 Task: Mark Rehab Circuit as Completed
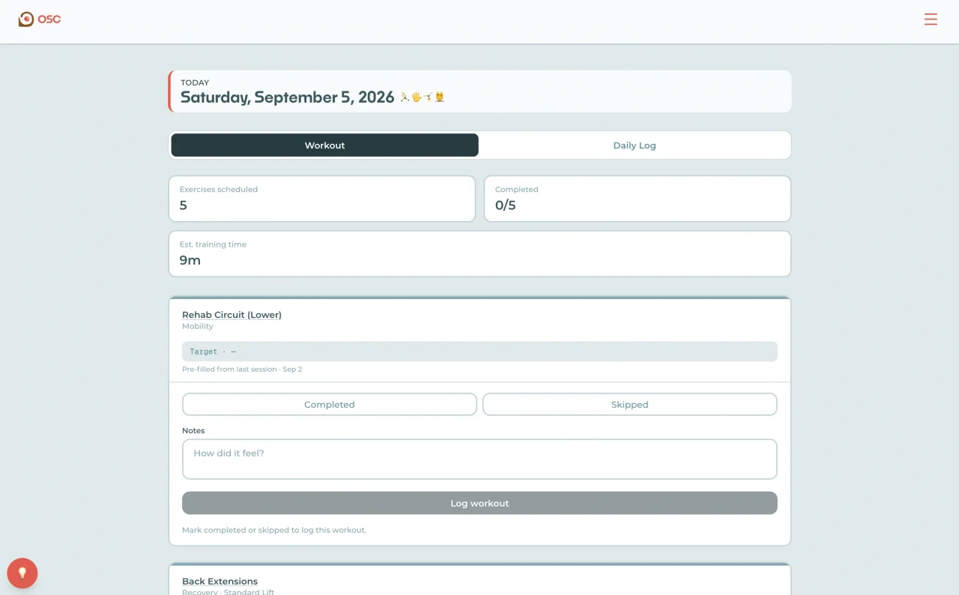330,405
